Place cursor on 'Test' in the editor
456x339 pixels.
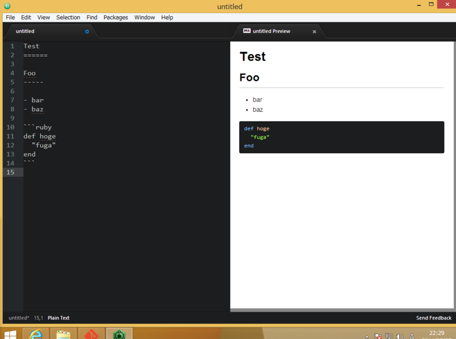coord(31,46)
